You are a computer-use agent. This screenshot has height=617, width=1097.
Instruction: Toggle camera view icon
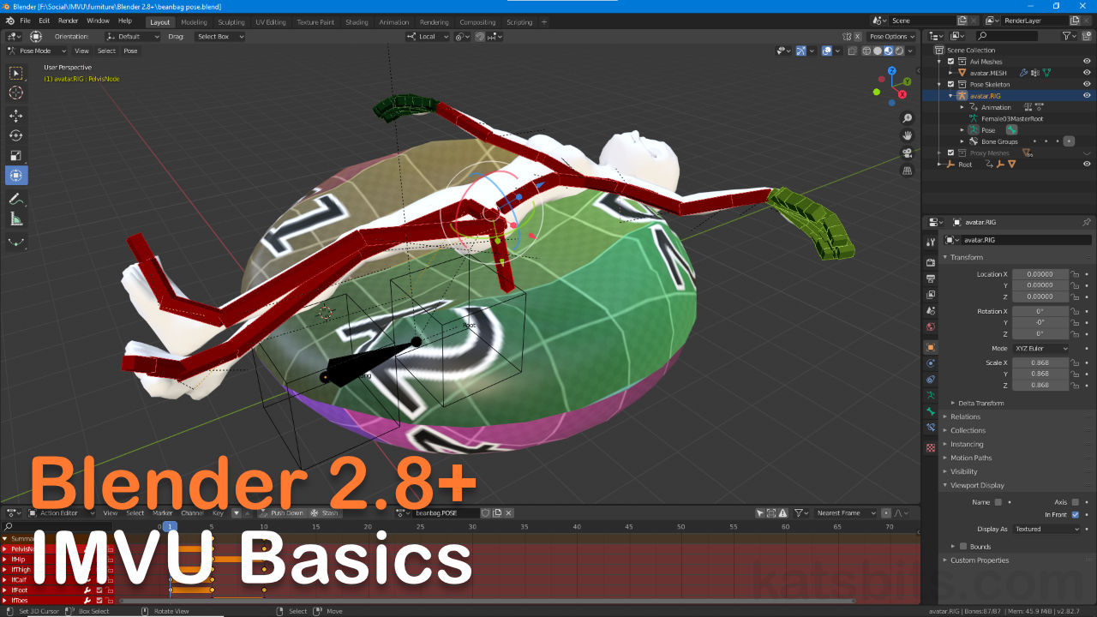[908, 153]
